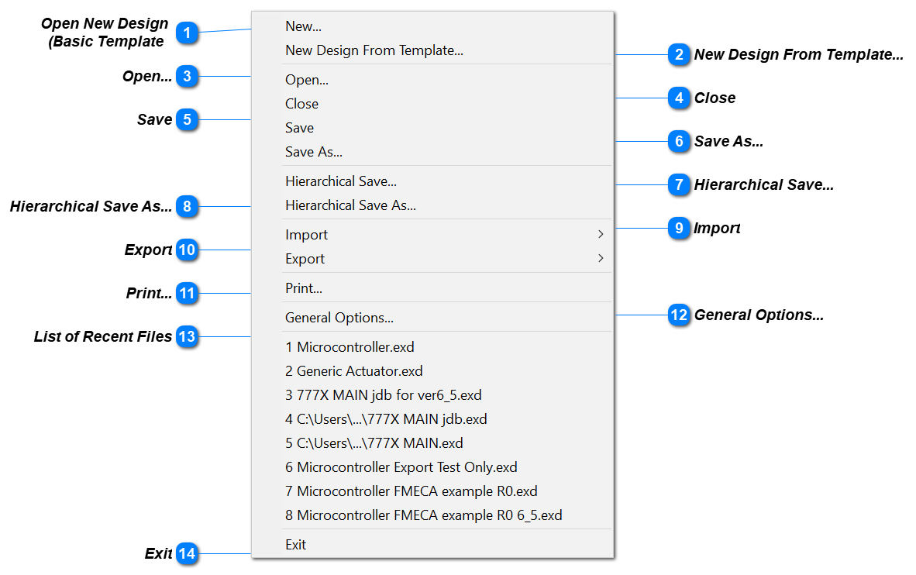Screen dimensions: 916x575
Task: Open recent file 4 777X MAIN jdb.exd
Action: click(x=432, y=419)
